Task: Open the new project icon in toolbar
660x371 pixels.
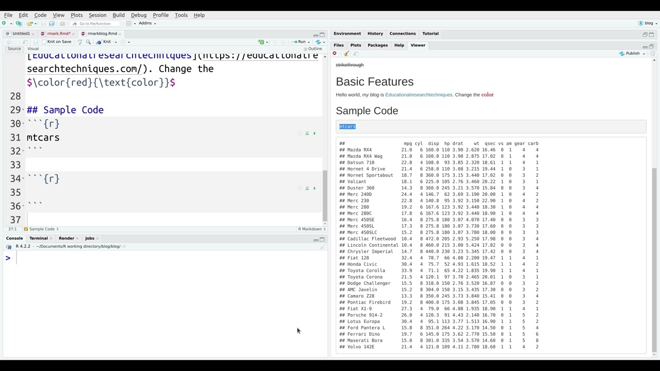Action: pos(19,23)
